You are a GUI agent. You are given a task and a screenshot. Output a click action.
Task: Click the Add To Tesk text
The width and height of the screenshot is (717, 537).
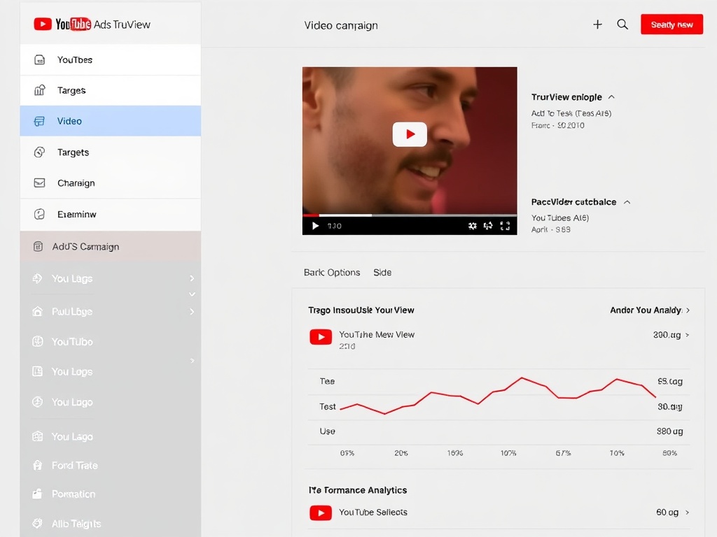pos(571,113)
